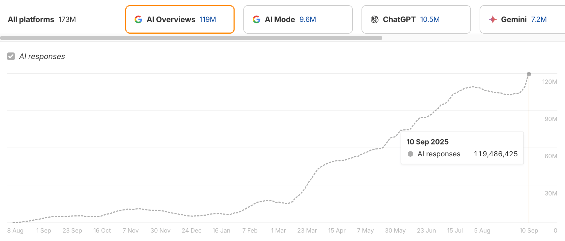Image resolution: width=565 pixels, height=241 pixels.
Task: Click the 119,486,425 value in tooltip
Action: pos(495,154)
